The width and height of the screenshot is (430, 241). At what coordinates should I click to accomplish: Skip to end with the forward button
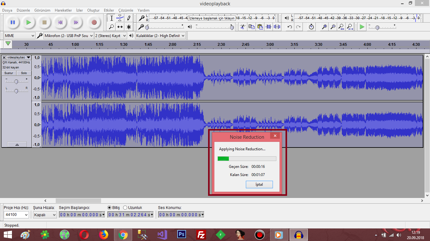tap(76, 22)
